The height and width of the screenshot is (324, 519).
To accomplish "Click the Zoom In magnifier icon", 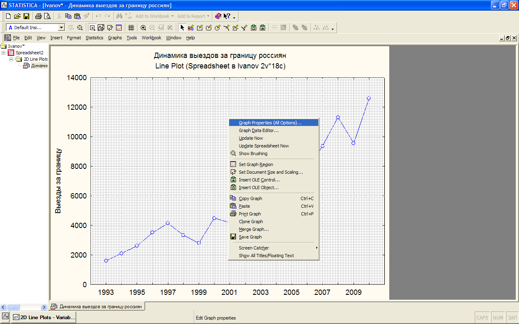I will tap(143, 28).
